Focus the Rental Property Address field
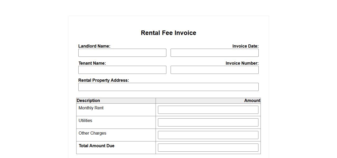The width and height of the screenshot is (337, 158). pos(168,87)
